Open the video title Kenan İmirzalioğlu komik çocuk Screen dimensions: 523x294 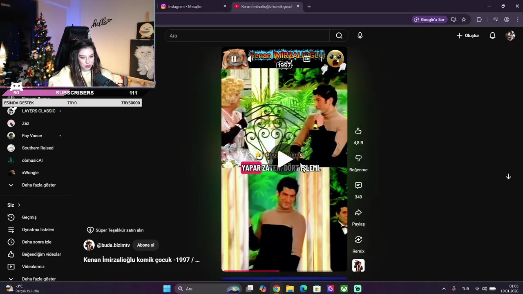pos(141,260)
